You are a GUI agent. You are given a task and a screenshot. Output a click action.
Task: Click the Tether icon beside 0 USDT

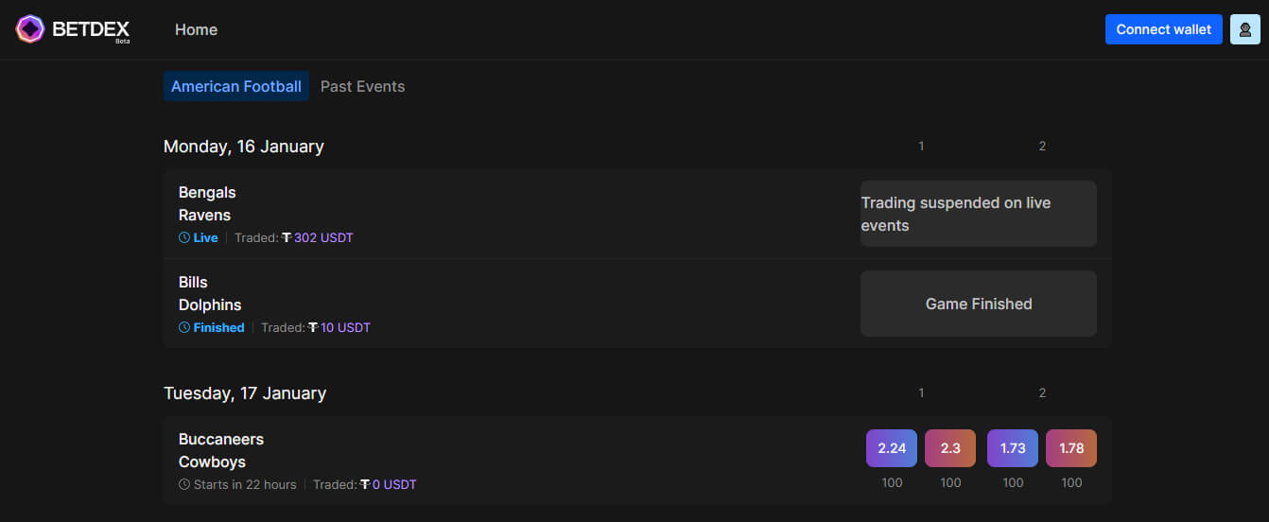pyautogui.click(x=365, y=485)
